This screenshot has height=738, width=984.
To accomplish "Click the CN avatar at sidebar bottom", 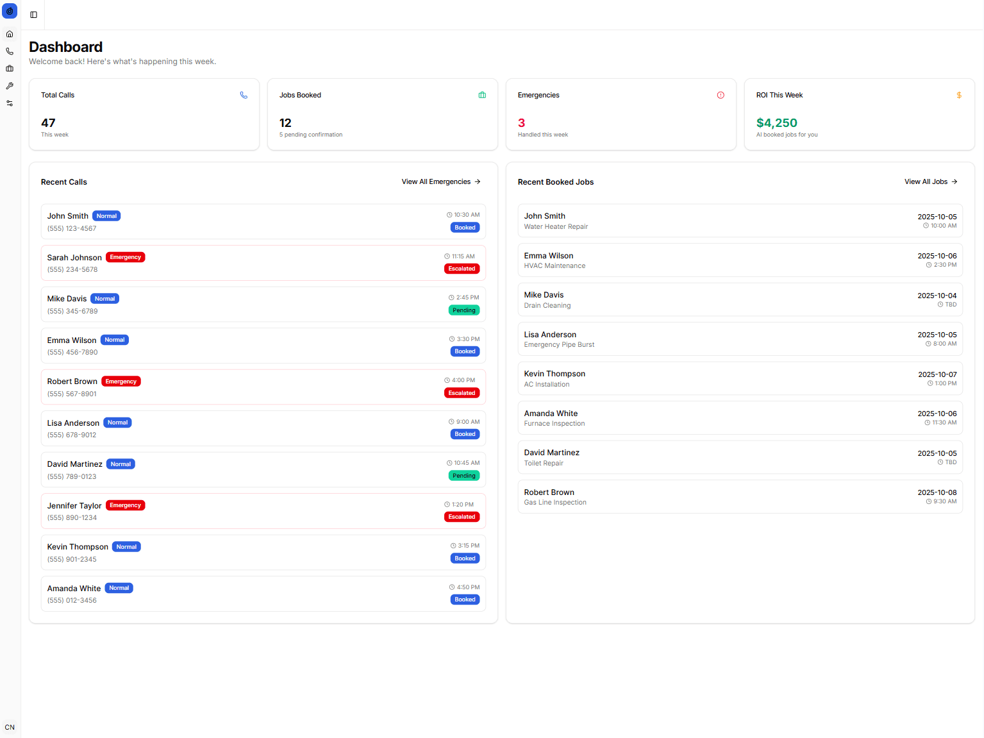I will 10,727.
